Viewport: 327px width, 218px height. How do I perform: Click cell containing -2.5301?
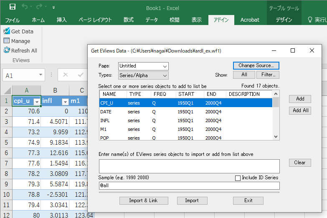click(55, 195)
